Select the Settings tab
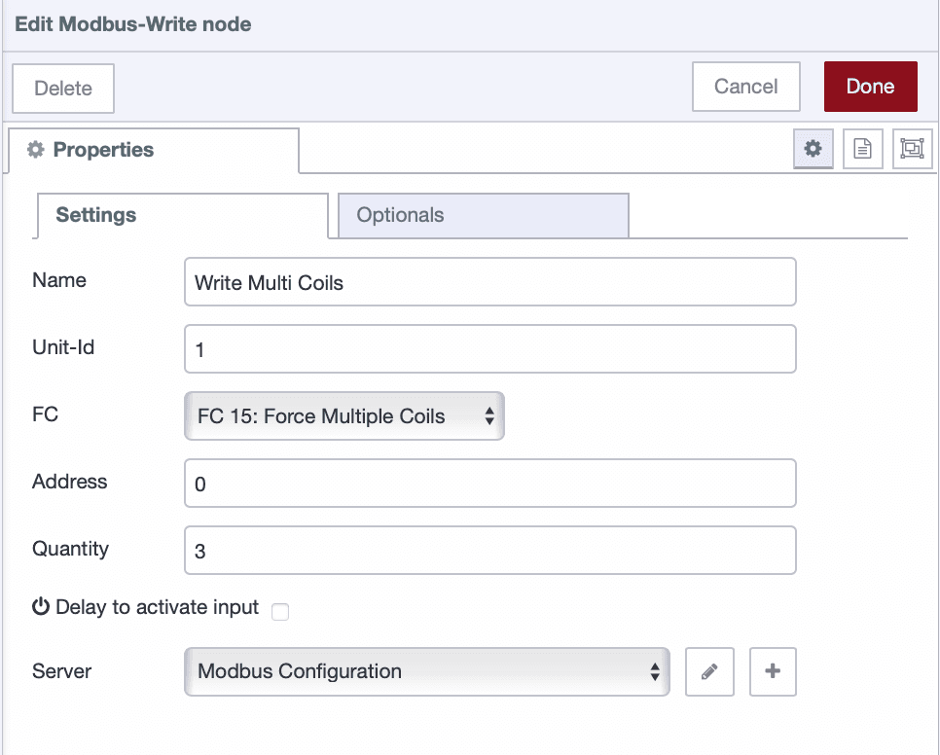This screenshot has height=755, width=940. pos(95,215)
